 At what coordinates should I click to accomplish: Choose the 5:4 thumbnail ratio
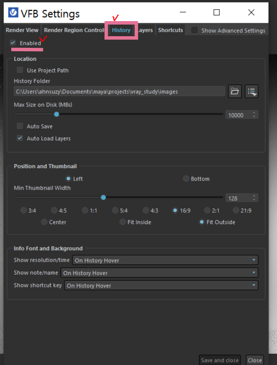[115, 210]
